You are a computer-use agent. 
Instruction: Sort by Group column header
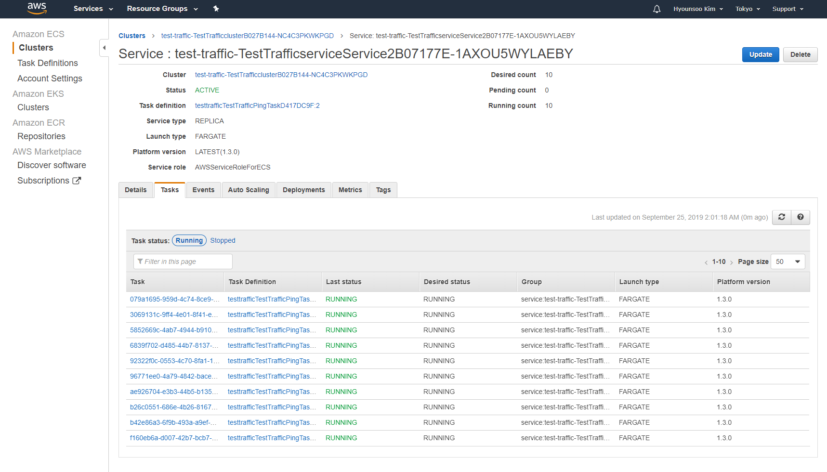(566, 282)
